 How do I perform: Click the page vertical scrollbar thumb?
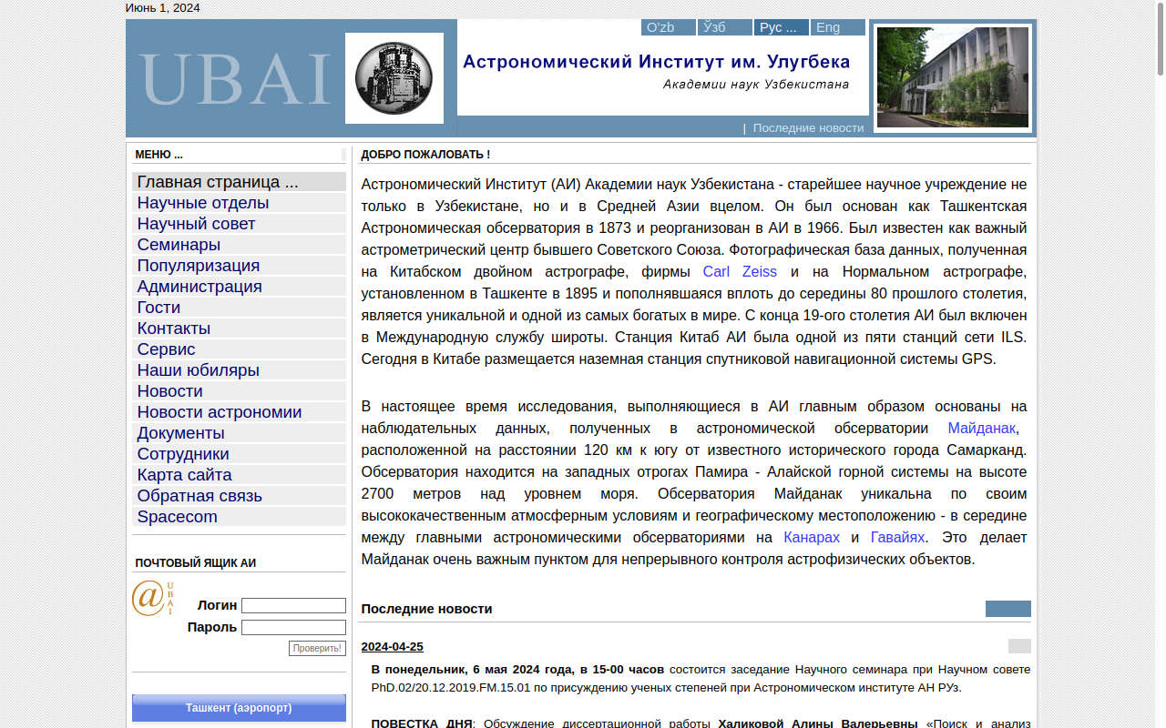point(1160,39)
